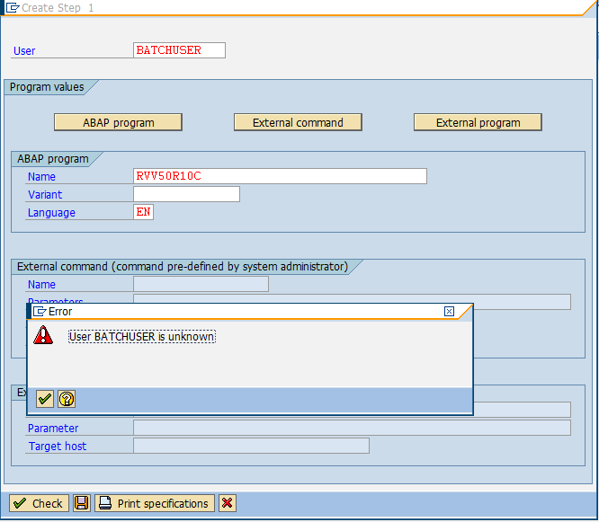Select the ABAP program button
The height and width of the screenshot is (522, 599).
pos(118,122)
